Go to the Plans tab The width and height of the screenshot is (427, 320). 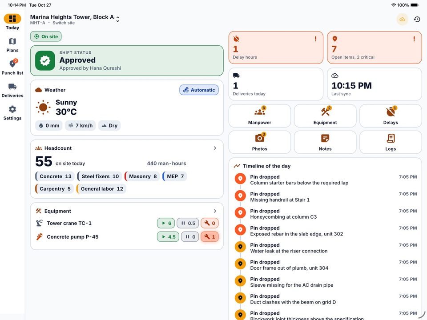(x=12, y=45)
